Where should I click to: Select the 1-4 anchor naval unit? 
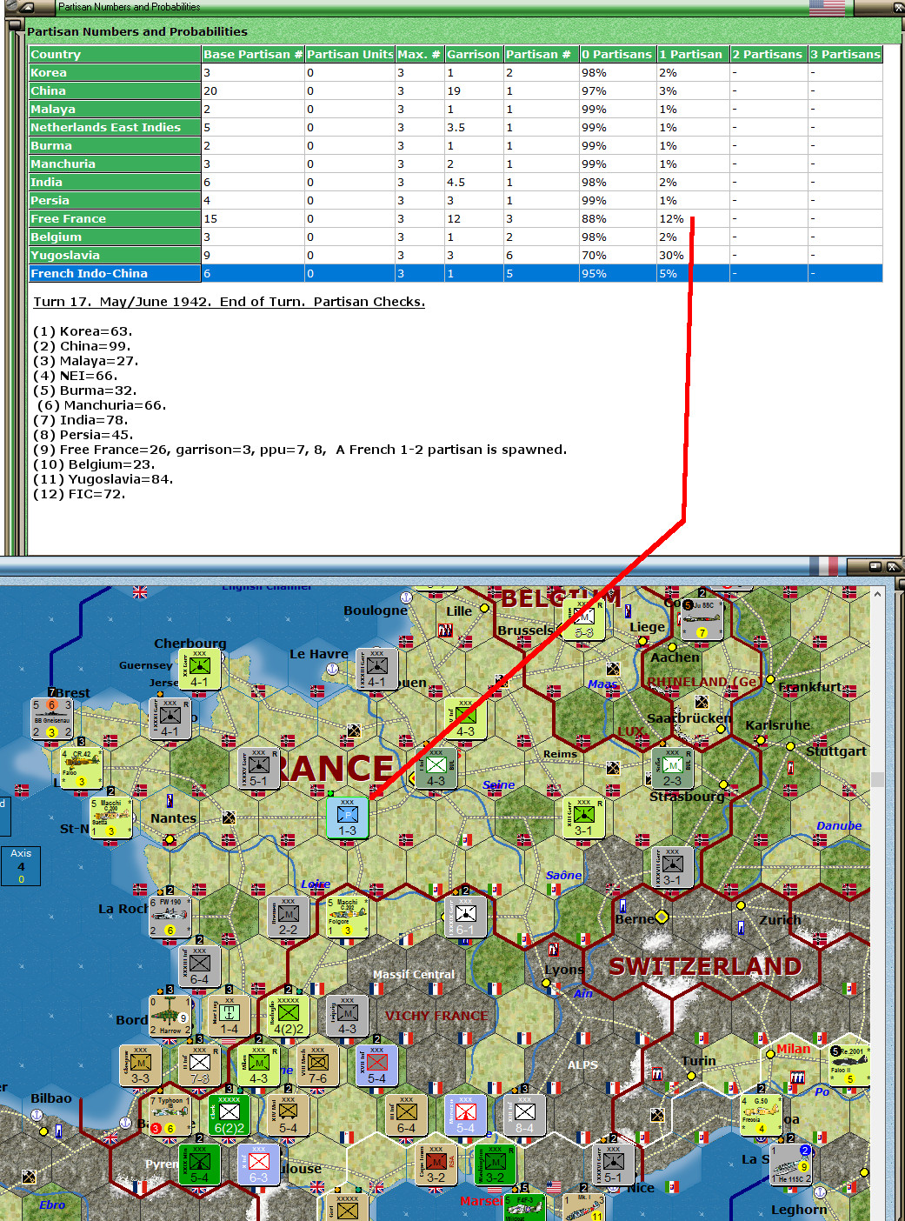click(229, 1016)
